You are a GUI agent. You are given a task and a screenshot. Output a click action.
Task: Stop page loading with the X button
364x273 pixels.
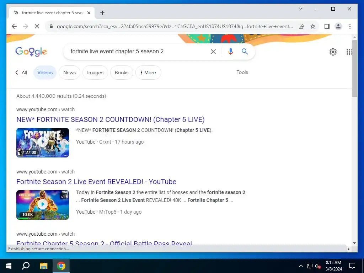(37, 26)
